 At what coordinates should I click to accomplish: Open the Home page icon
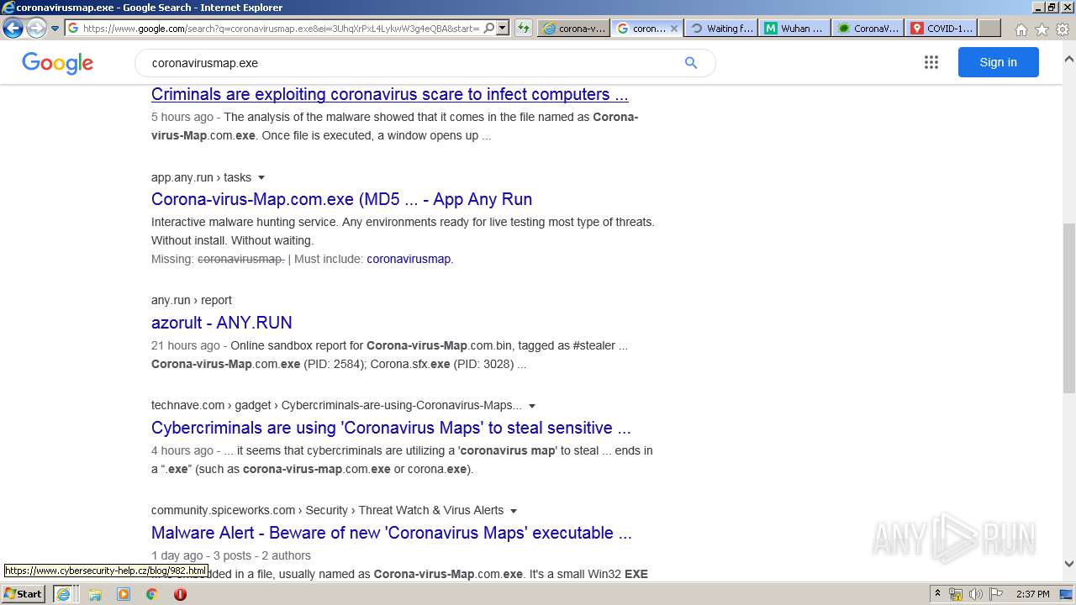(x=1021, y=29)
